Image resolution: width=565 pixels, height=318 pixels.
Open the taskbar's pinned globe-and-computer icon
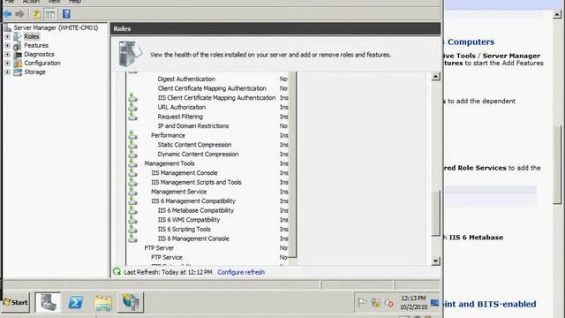pos(131,302)
